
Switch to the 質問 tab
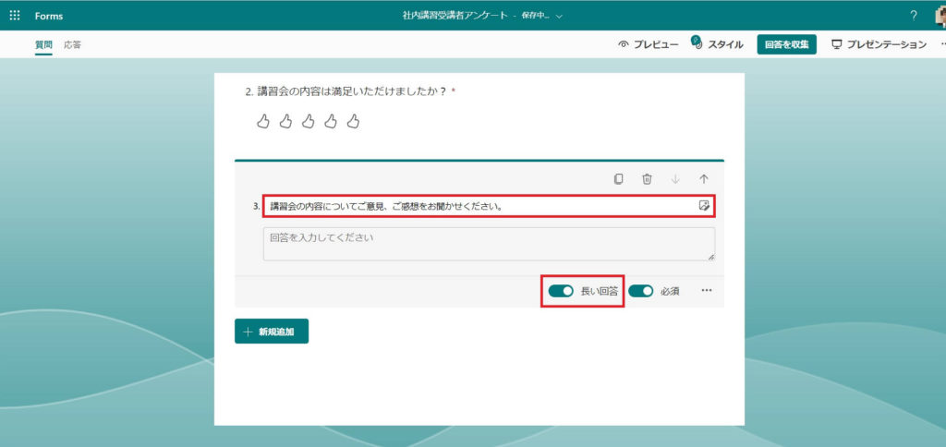[43, 44]
